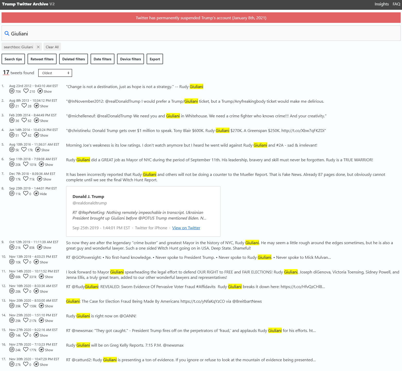Click heart icon on Sep 11th 2018 tweet

(x=26, y=164)
